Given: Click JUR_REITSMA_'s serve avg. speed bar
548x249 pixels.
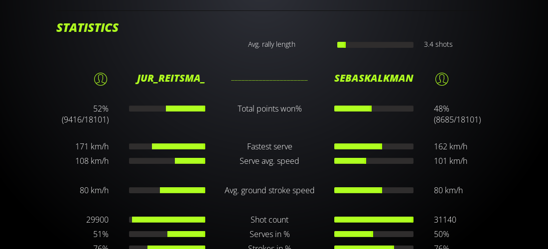Looking at the screenshot, I should 167,161.
